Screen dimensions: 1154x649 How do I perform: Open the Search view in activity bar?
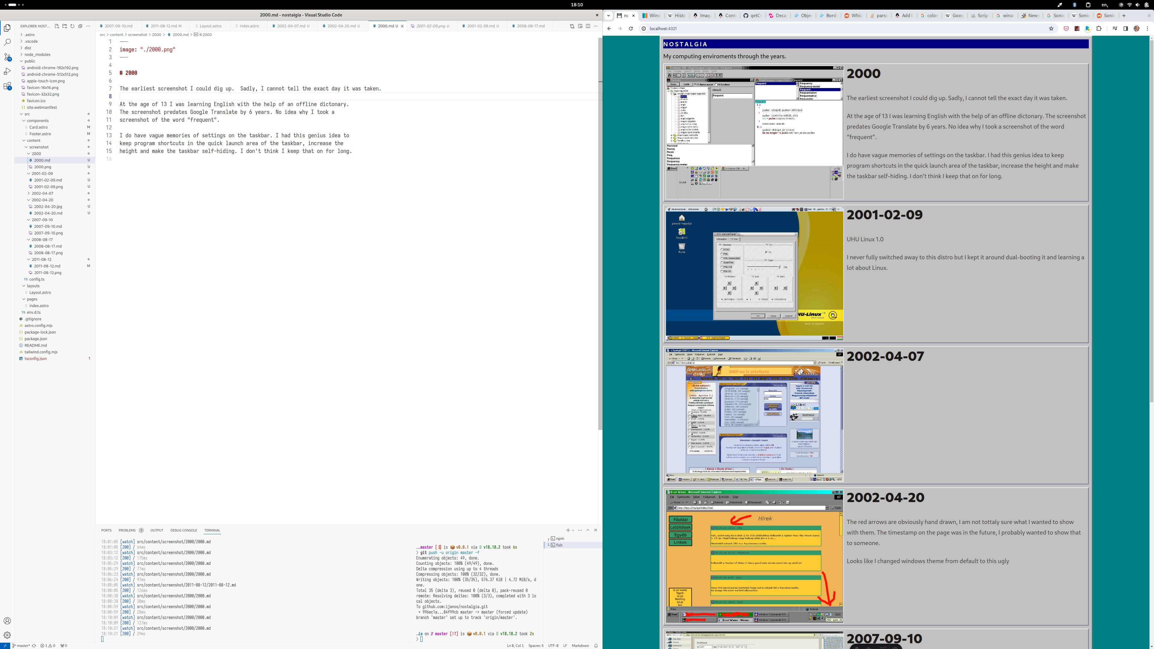tap(7, 42)
